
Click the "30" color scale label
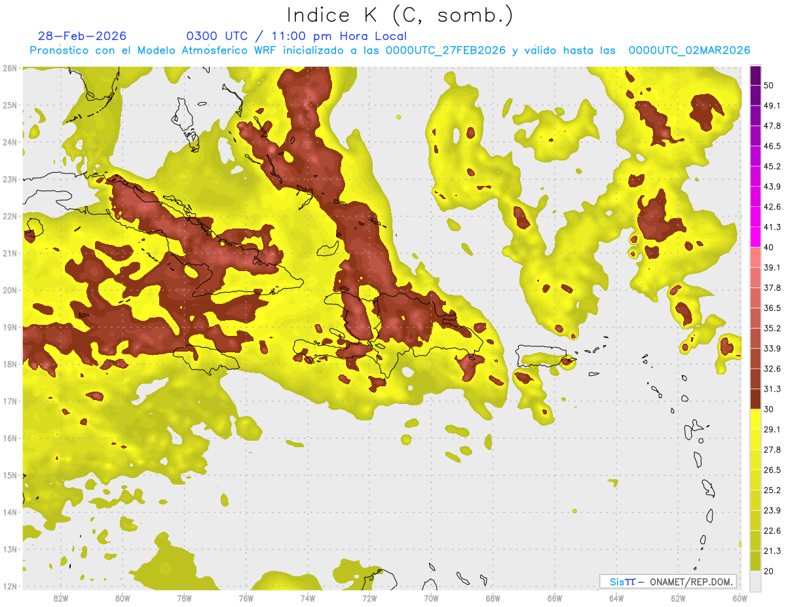tap(770, 409)
